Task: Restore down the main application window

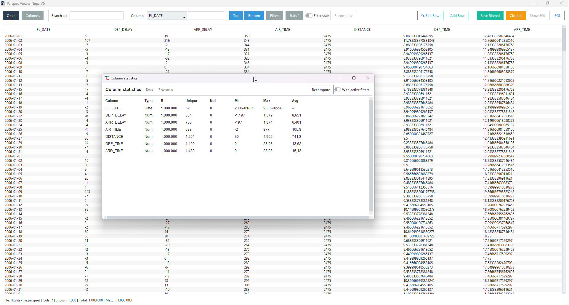Action: click(548, 3)
